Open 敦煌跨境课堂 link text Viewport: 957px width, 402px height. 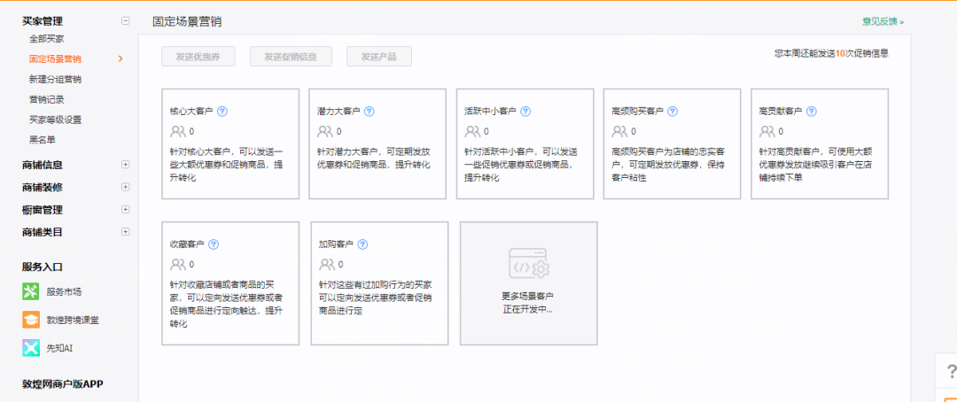point(73,320)
